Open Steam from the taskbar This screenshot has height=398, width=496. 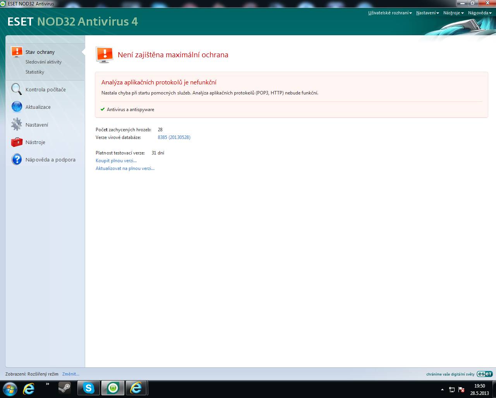coord(65,388)
